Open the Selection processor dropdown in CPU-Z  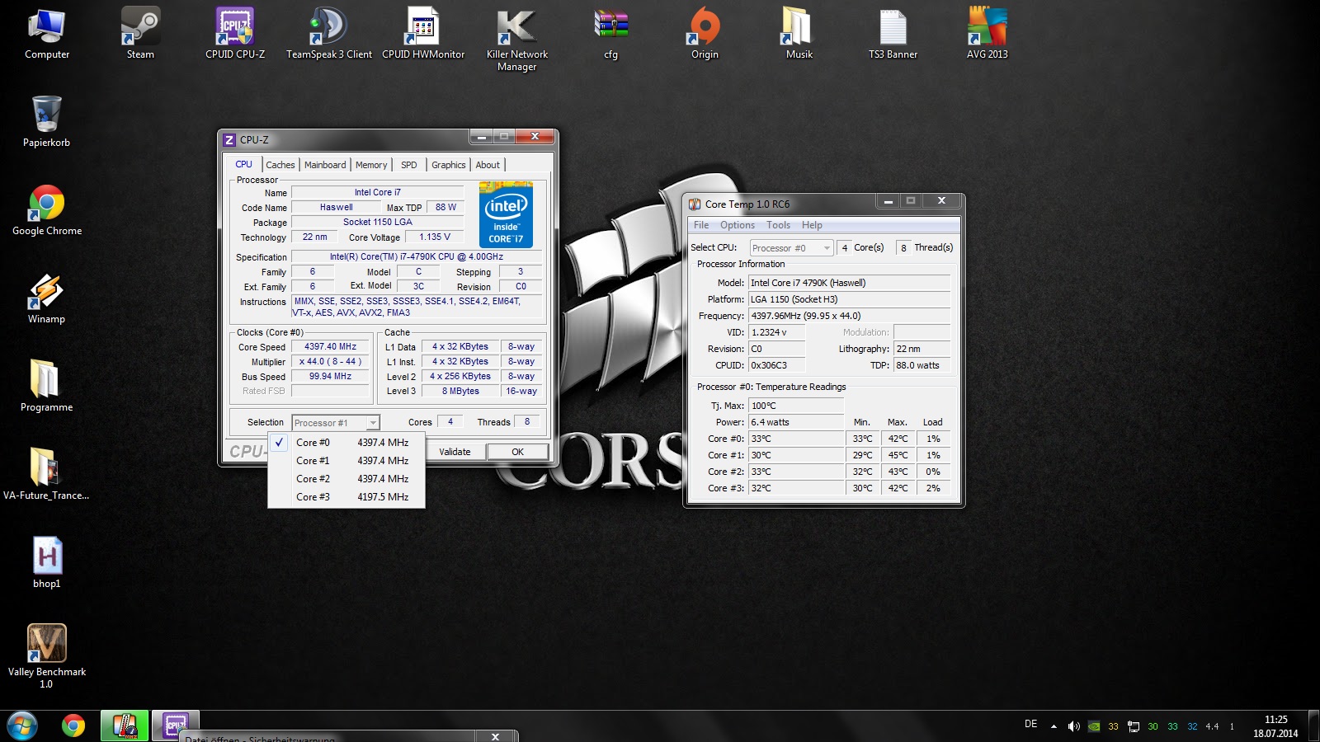[336, 423]
